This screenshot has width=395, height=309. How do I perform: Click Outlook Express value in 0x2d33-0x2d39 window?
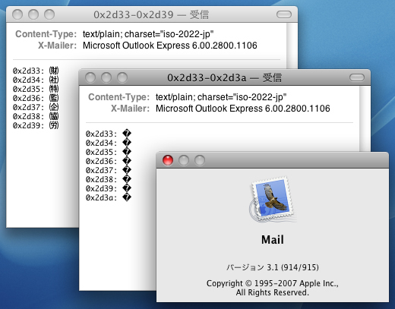(170, 46)
